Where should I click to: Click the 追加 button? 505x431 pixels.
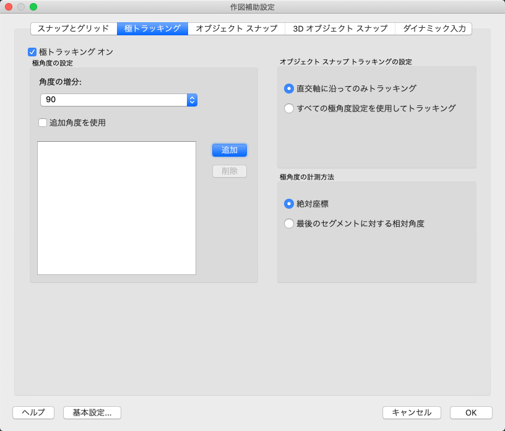coord(230,150)
